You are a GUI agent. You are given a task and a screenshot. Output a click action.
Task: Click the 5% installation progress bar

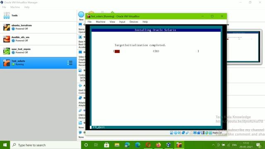156,51
